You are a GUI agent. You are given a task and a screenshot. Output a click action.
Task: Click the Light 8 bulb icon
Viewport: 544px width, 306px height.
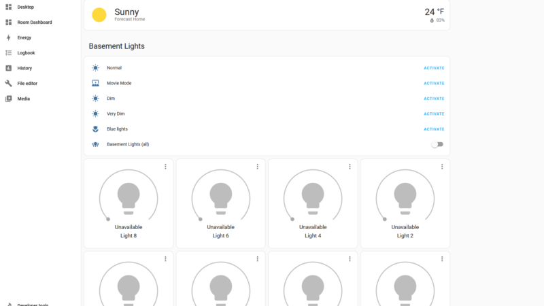129,197
